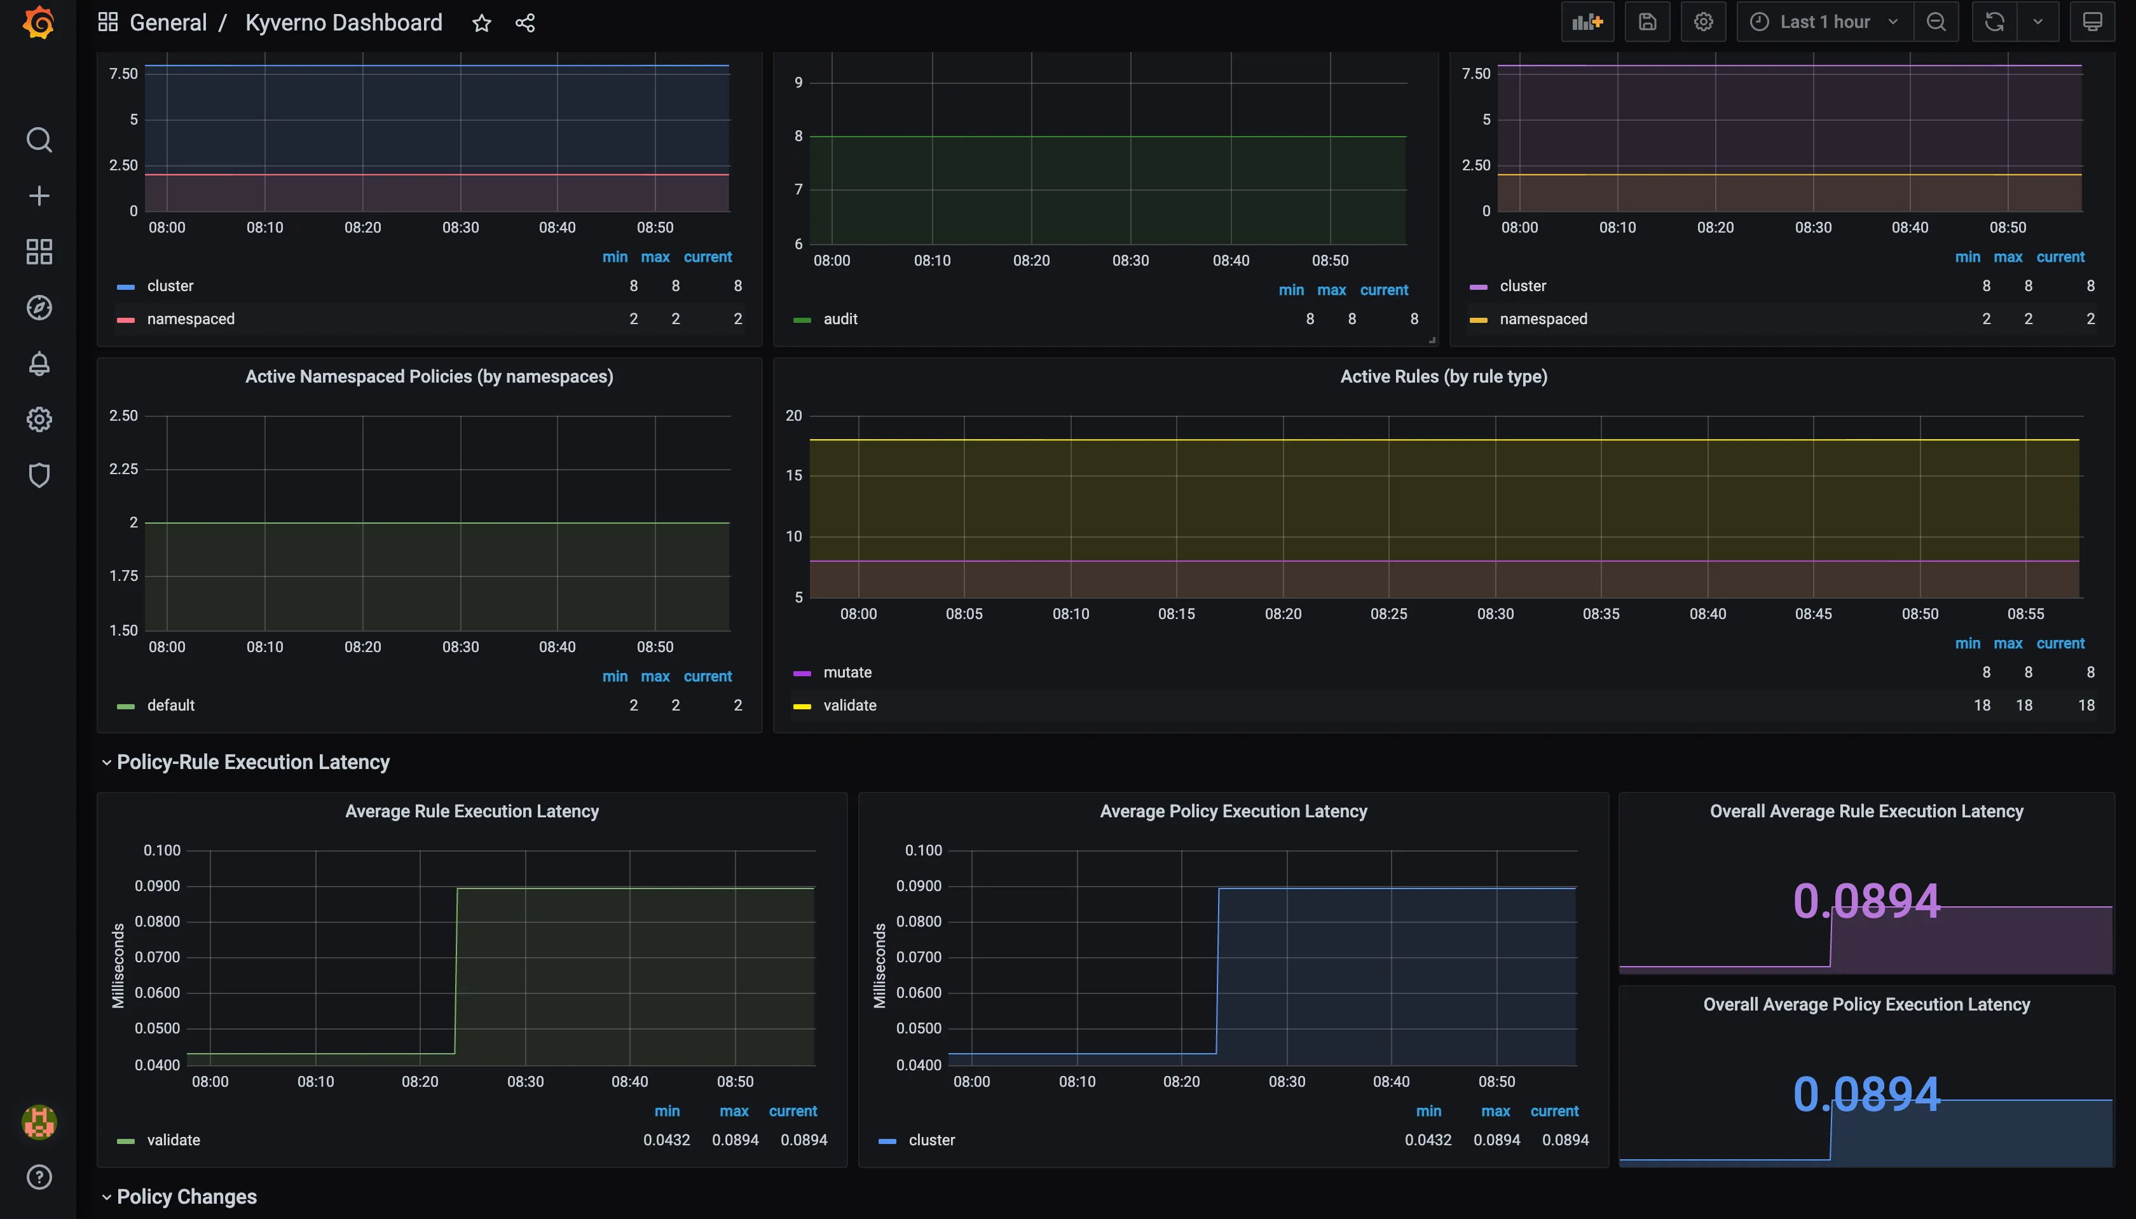Open the Explore compass icon in sidebar
Viewport: 2136px width, 1219px height.
tap(39, 307)
